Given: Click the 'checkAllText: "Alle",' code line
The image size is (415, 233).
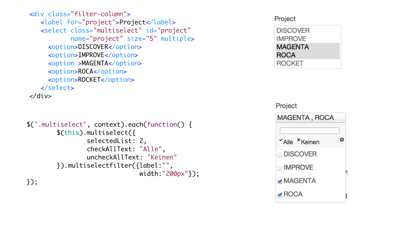Looking at the screenshot, I should click(126, 149).
